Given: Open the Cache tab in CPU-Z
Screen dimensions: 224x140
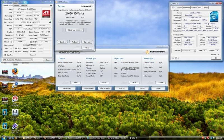Looking at the screenshot, I should coord(179,8).
